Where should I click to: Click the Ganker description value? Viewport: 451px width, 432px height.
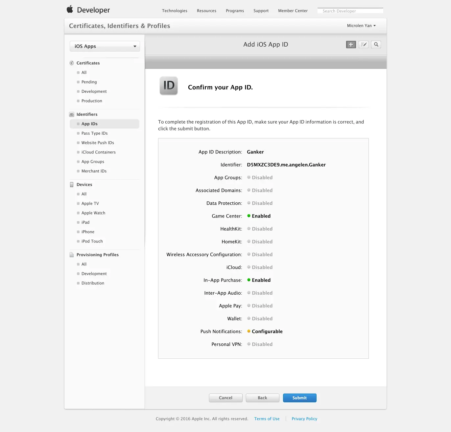[255, 152]
